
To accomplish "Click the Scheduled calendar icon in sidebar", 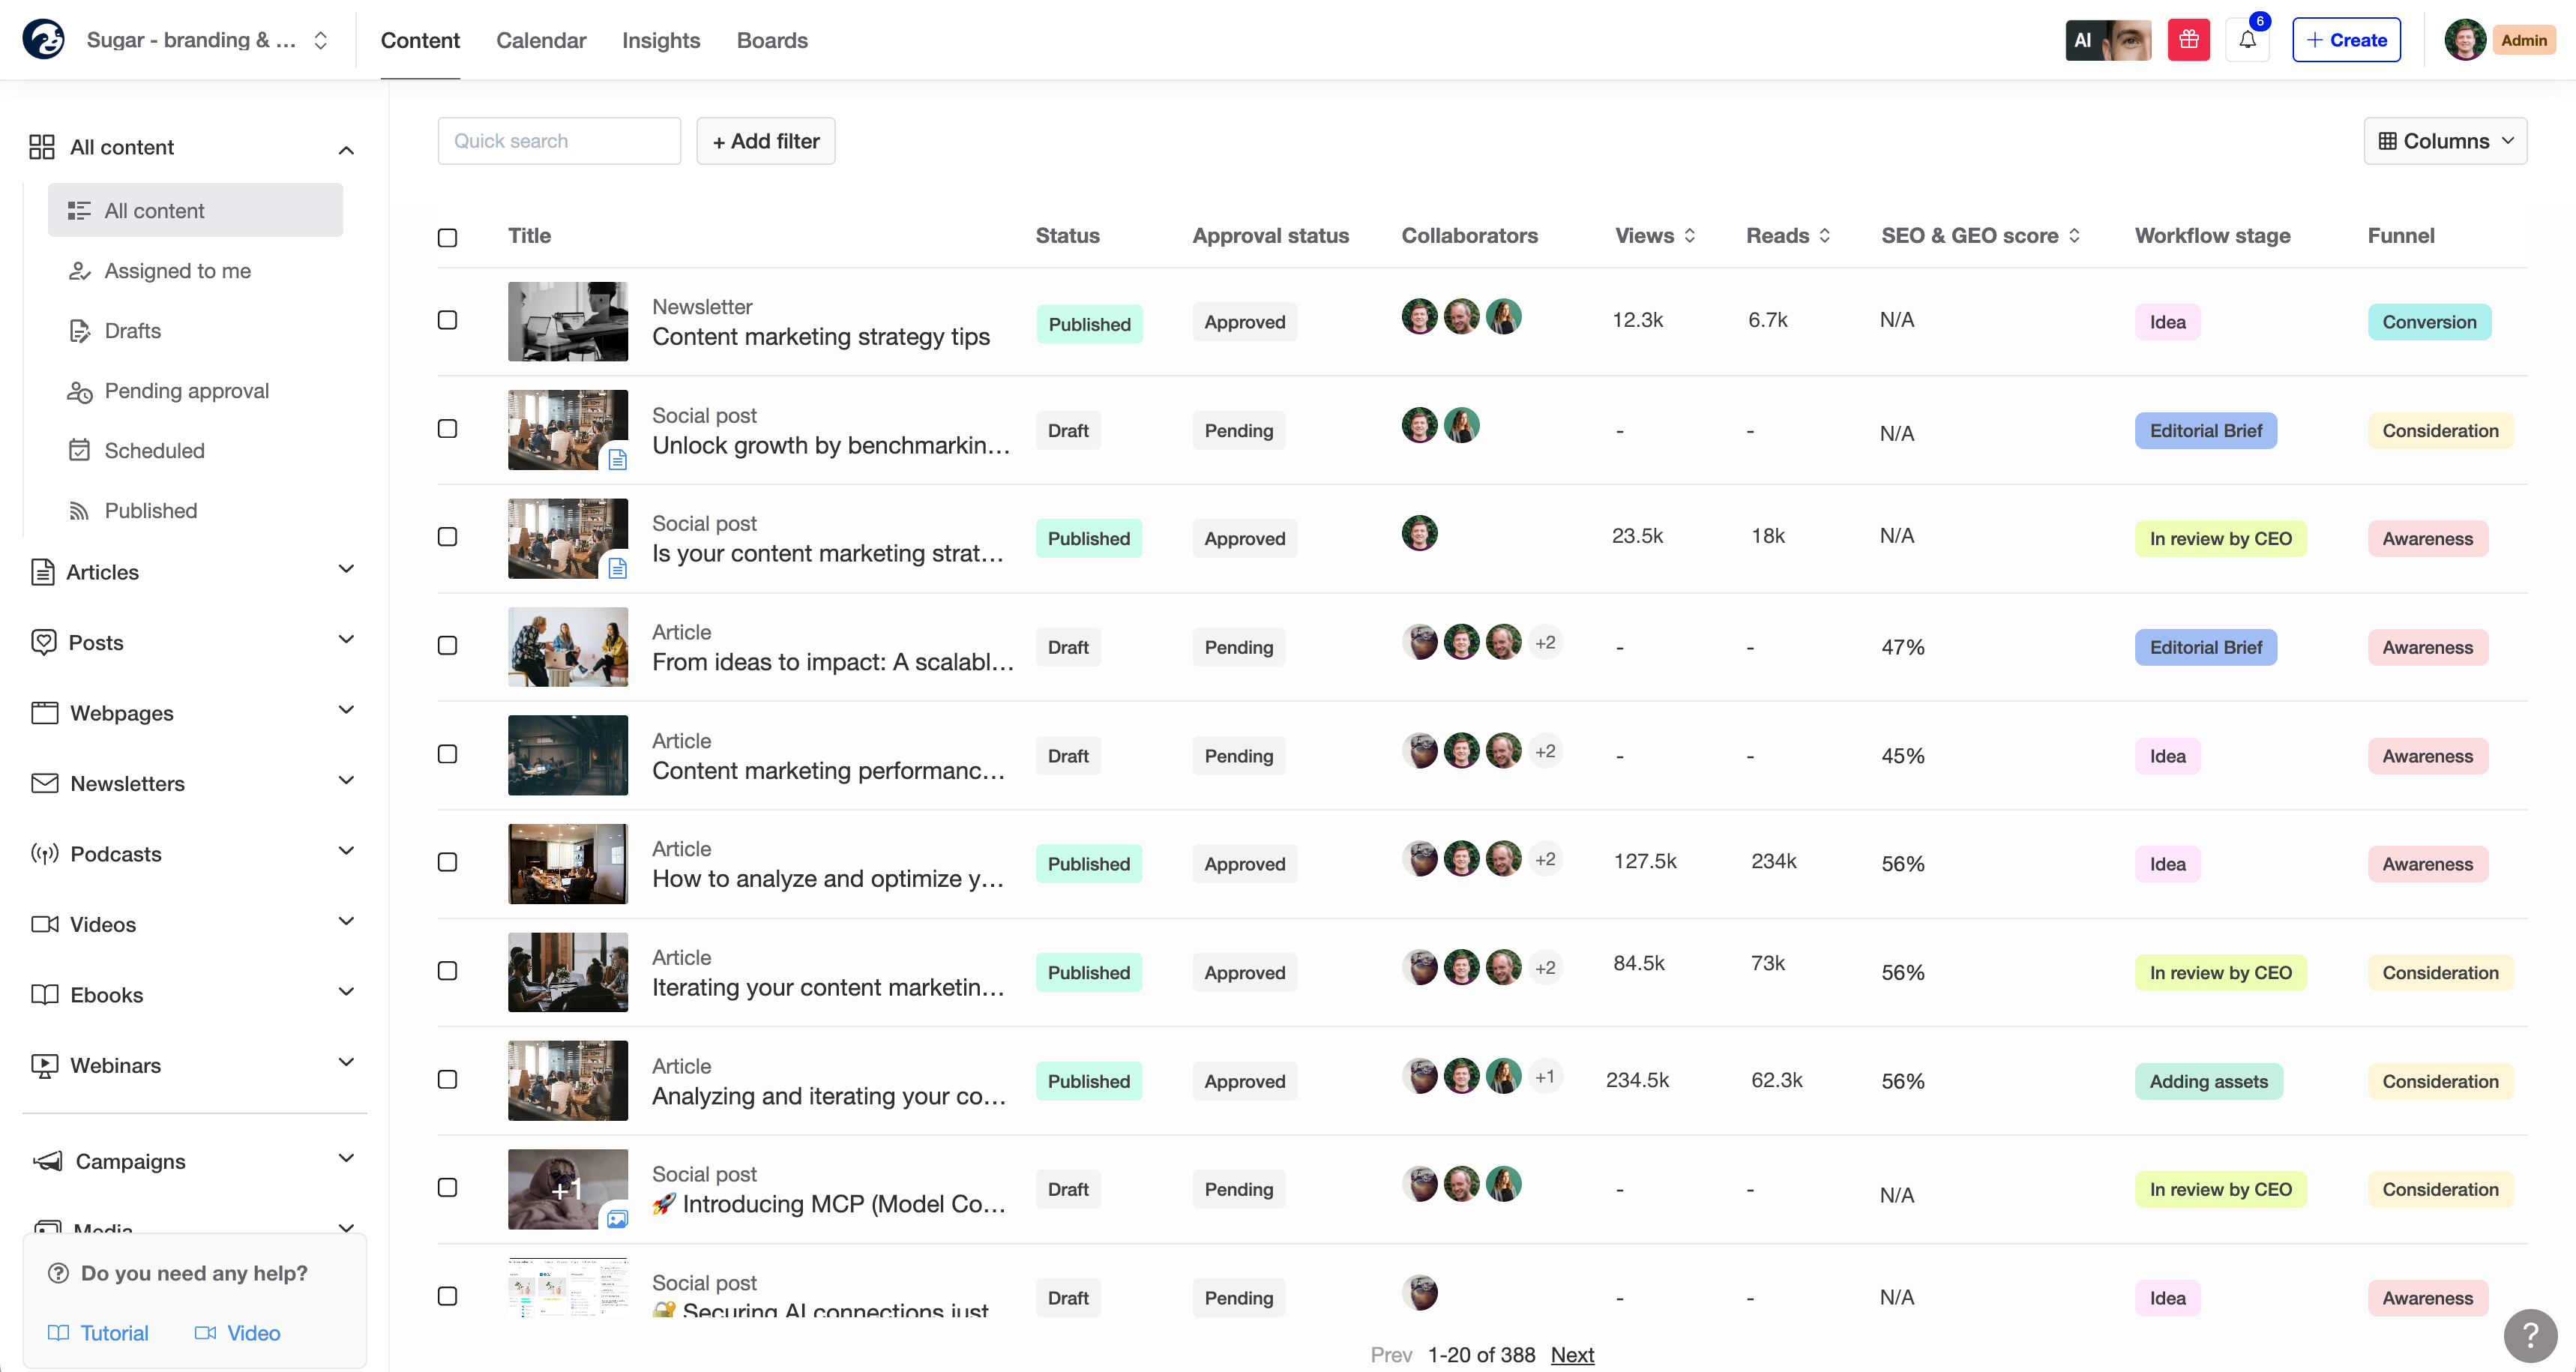I will [79, 450].
